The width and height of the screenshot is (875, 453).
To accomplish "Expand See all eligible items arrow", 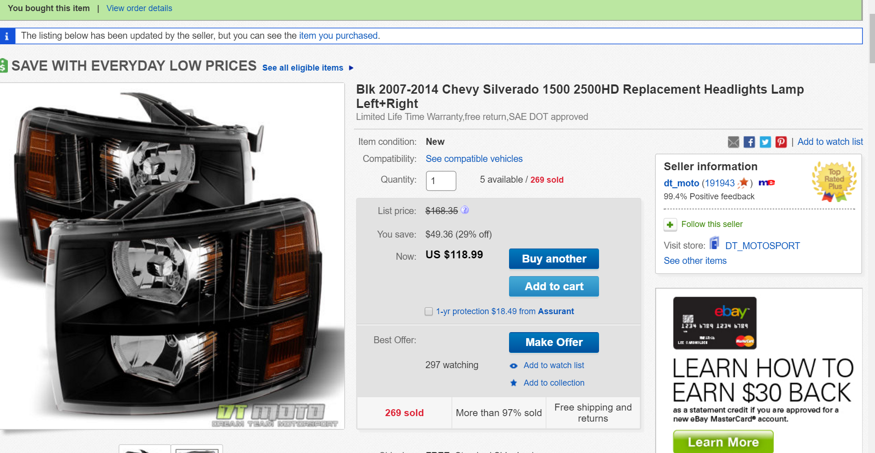I will click(351, 68).
